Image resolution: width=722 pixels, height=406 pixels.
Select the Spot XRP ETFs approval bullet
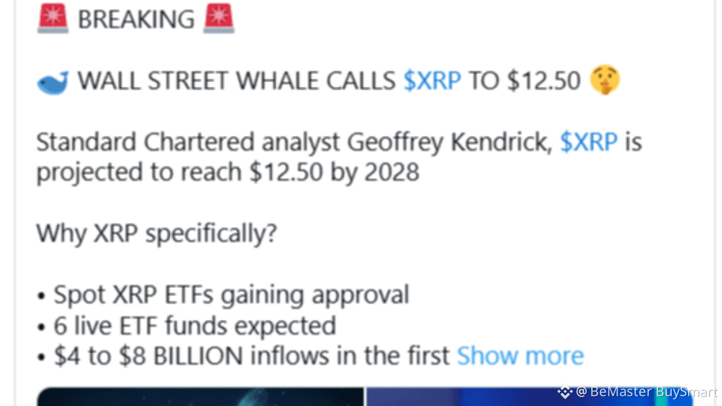[231, 294]
